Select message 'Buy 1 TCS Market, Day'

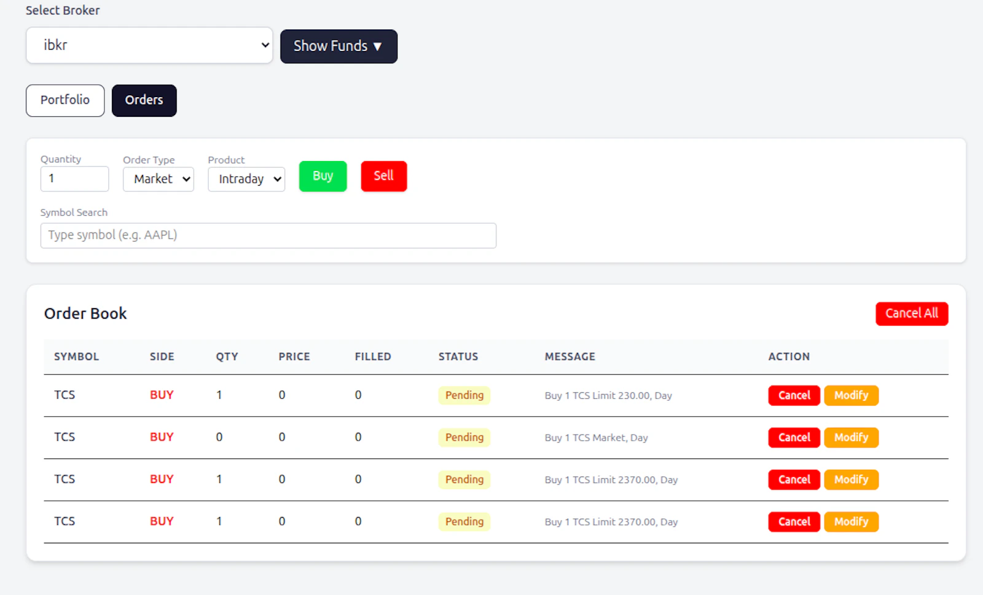[596, 438]
